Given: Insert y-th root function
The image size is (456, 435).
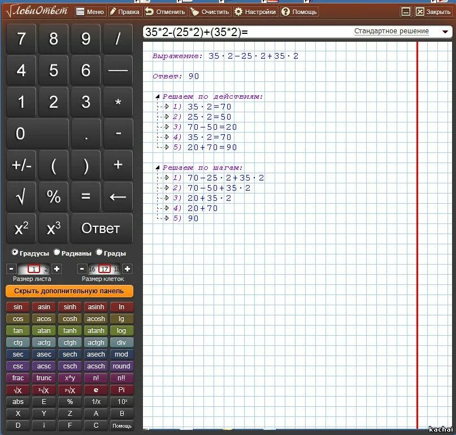Looking at the screenshot, I should click(x=70, y=390).
